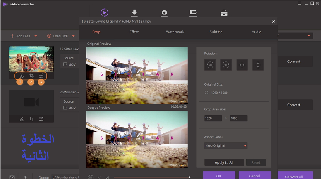
Task: Flip the video vertically
Action: click(x=258, y=65)
